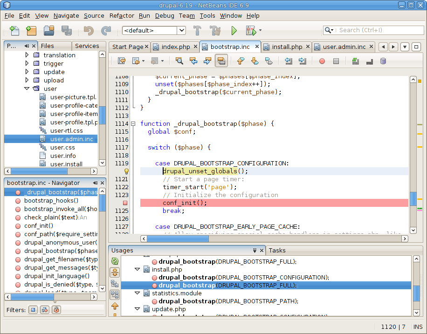427x334 pixels.
Task: Click the New File toolbar icon
Action: [x=14, y=30]
